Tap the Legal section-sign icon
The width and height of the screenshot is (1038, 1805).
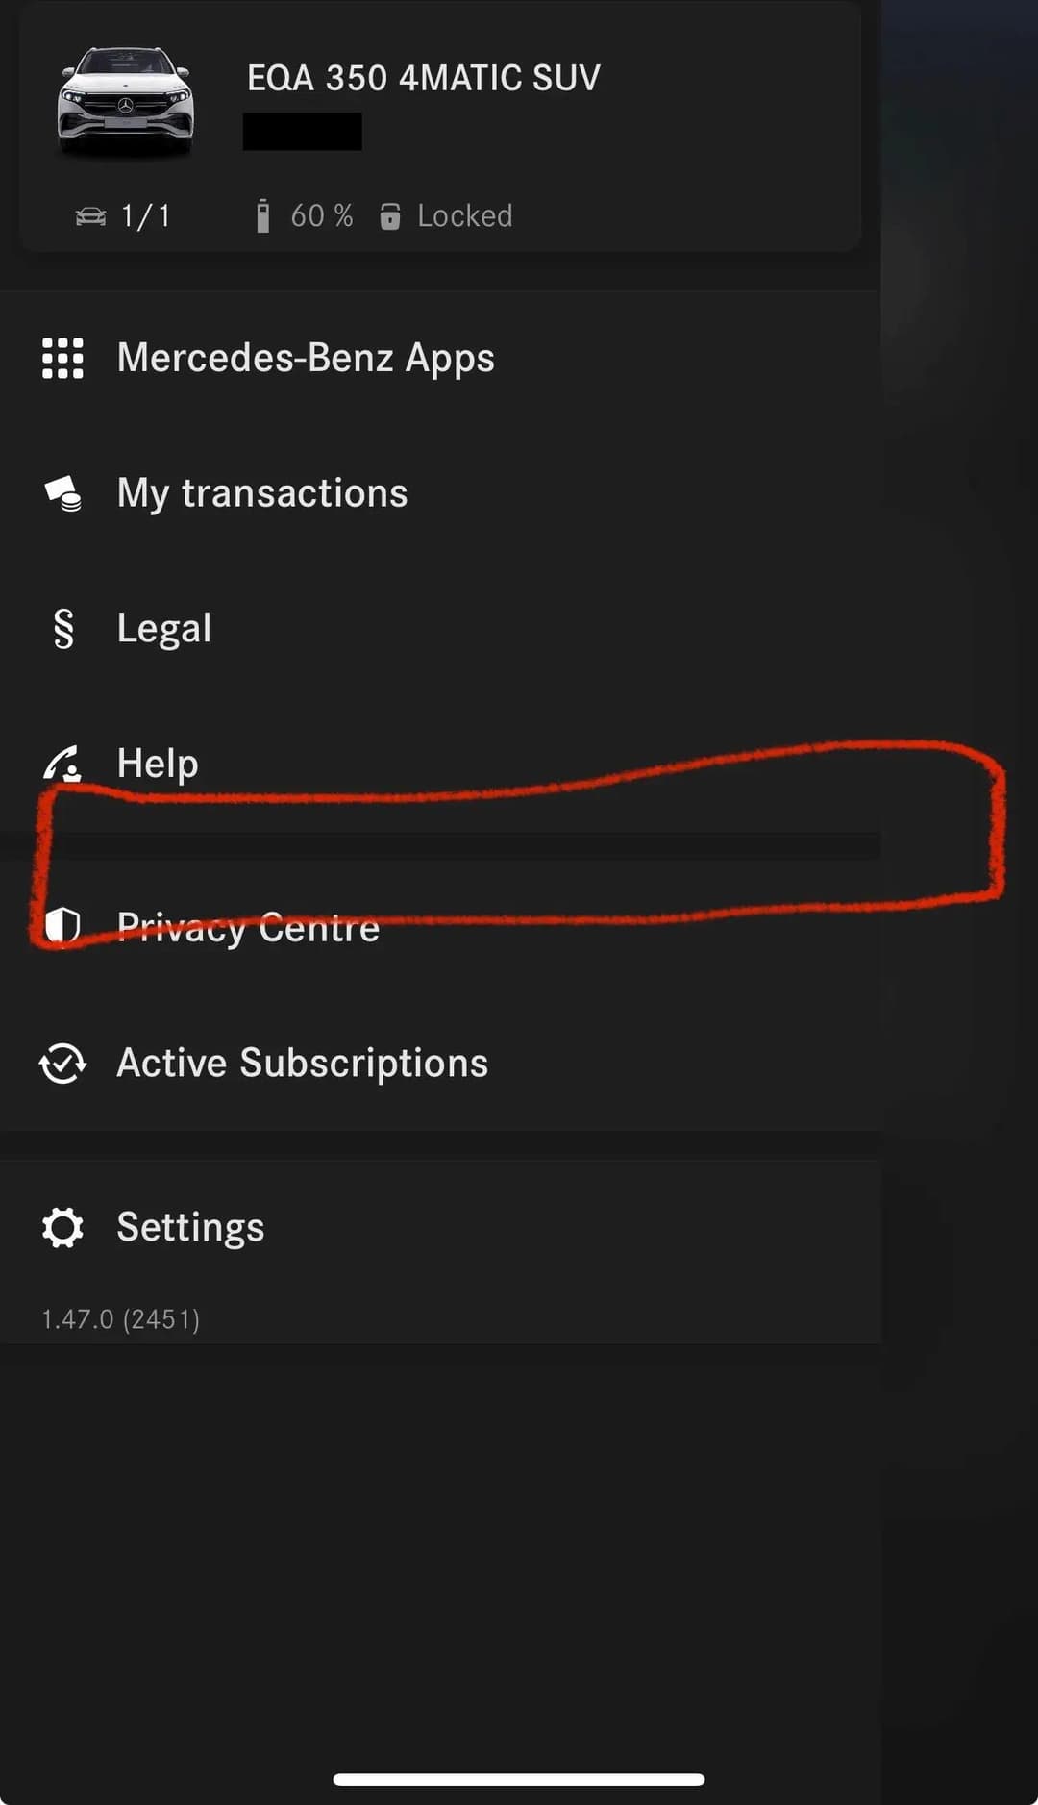coord(63,629)
